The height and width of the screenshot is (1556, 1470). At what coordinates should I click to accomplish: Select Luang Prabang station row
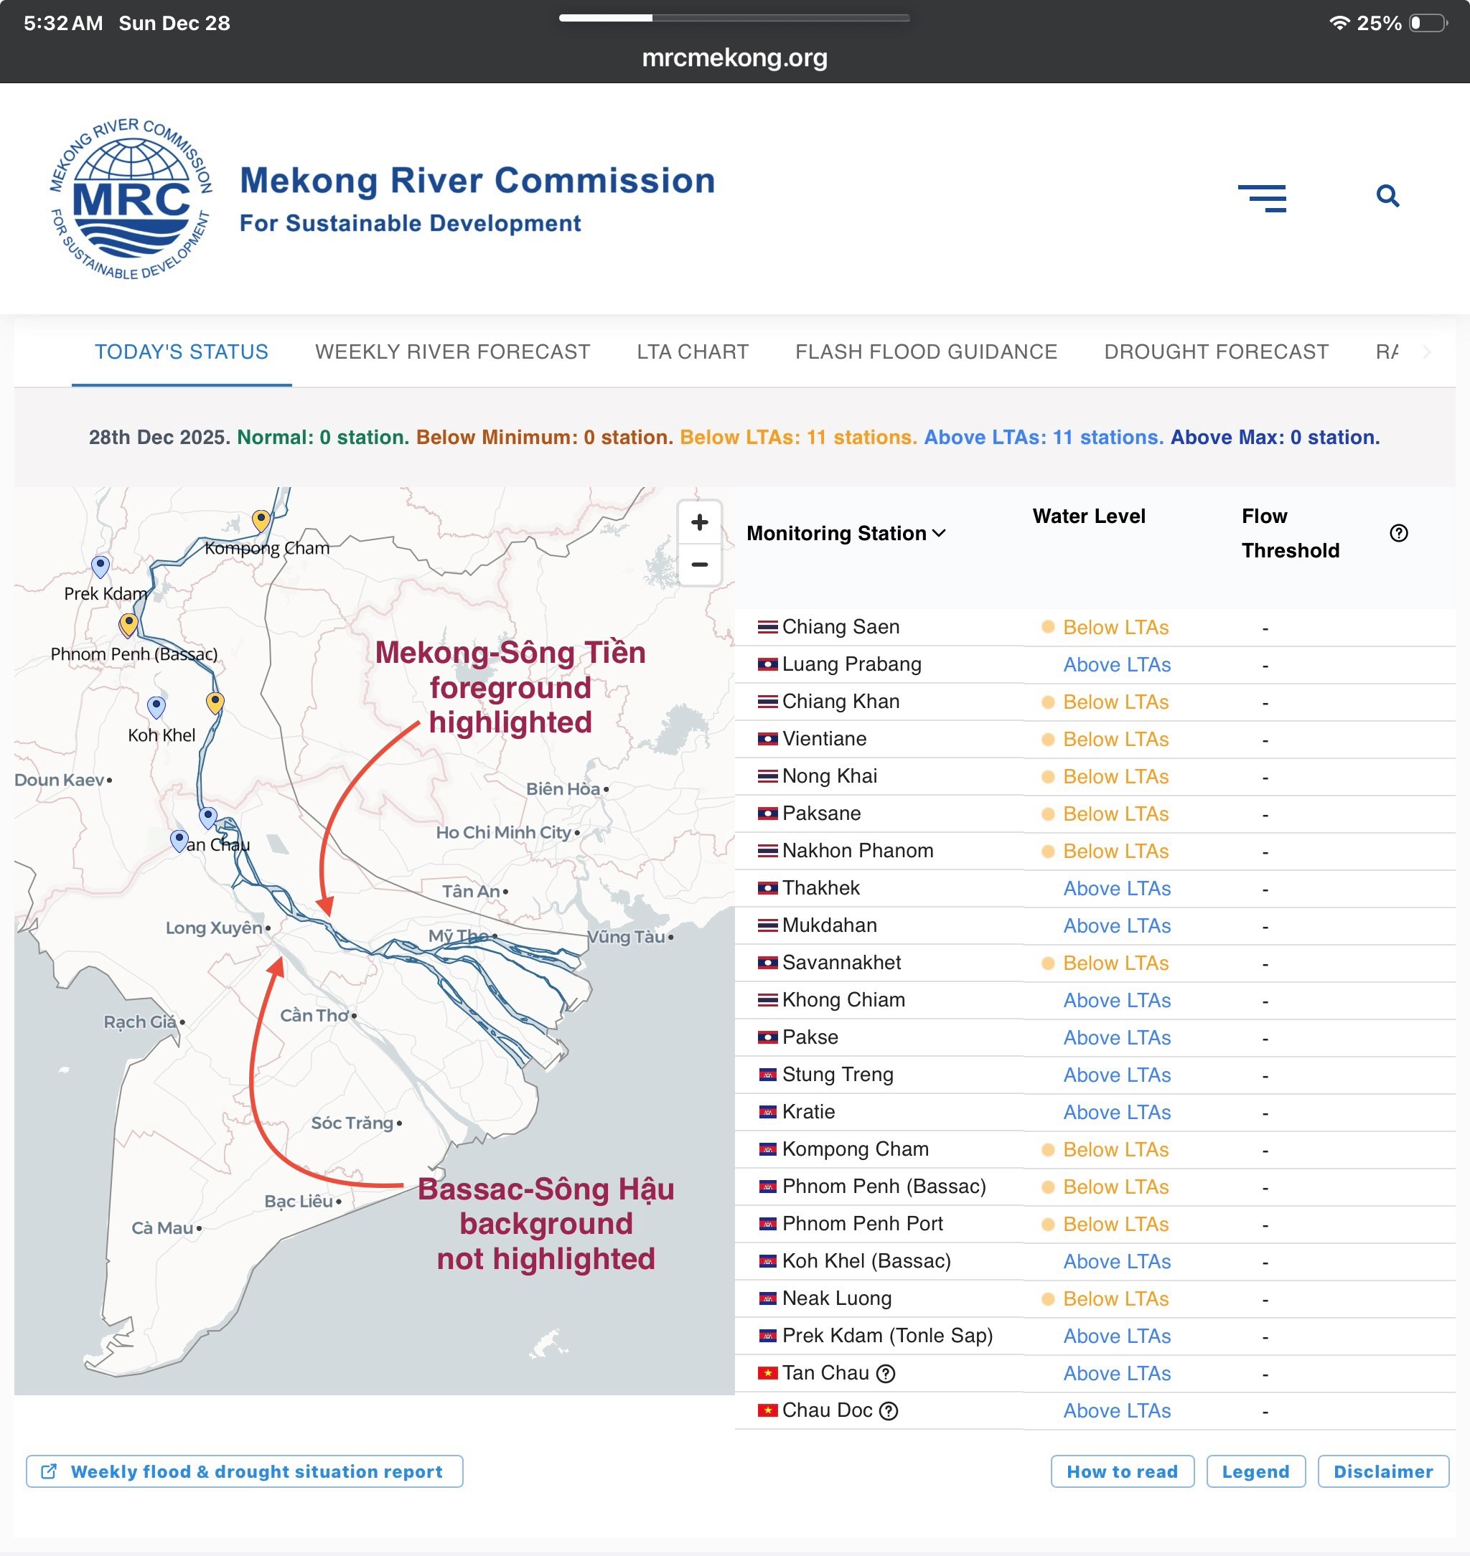[x=851, y=664]
